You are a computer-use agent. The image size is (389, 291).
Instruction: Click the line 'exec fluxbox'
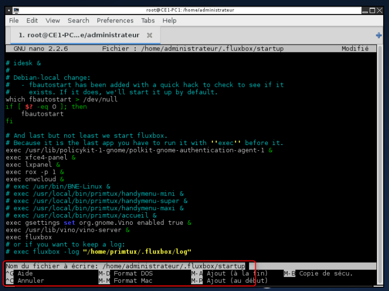click(29, 237)
